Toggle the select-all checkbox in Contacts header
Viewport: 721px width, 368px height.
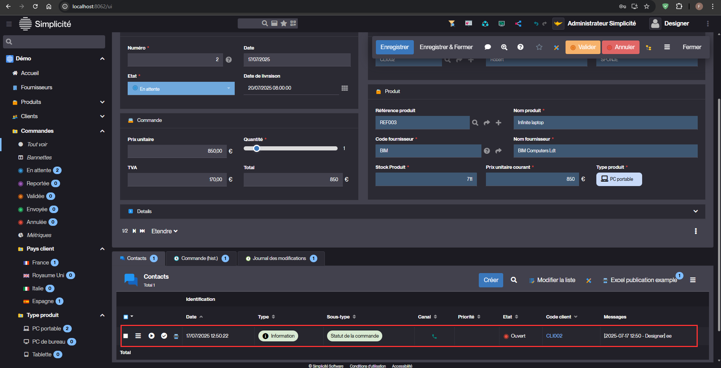pos(126,317)
